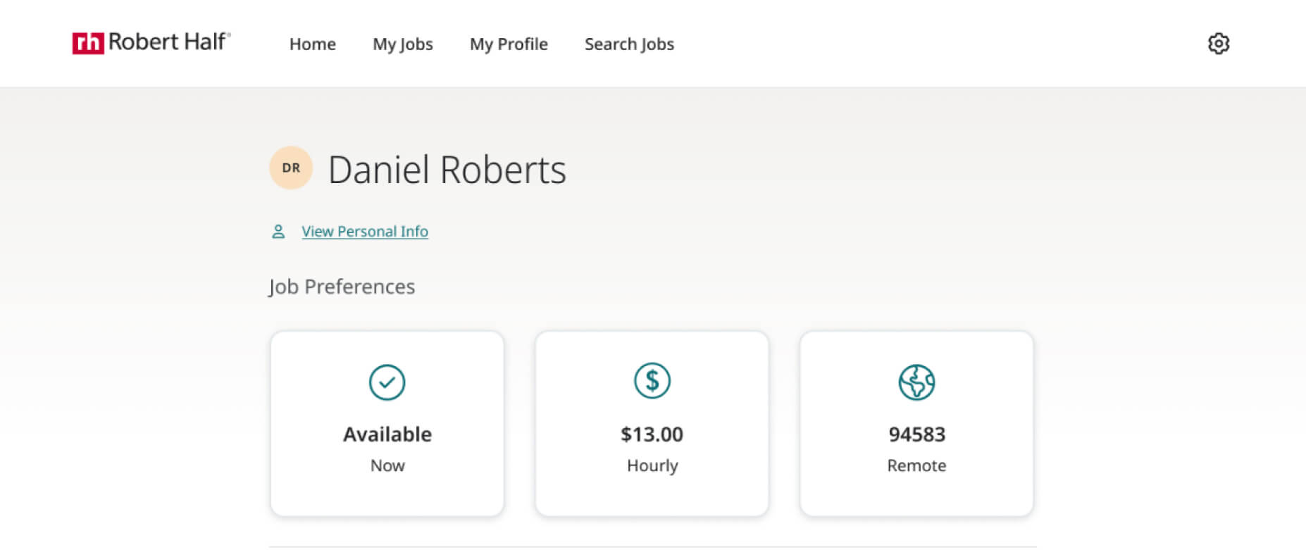Edit the $13.00 Hourly pay card
The image size is (1306, 550).
652,424
